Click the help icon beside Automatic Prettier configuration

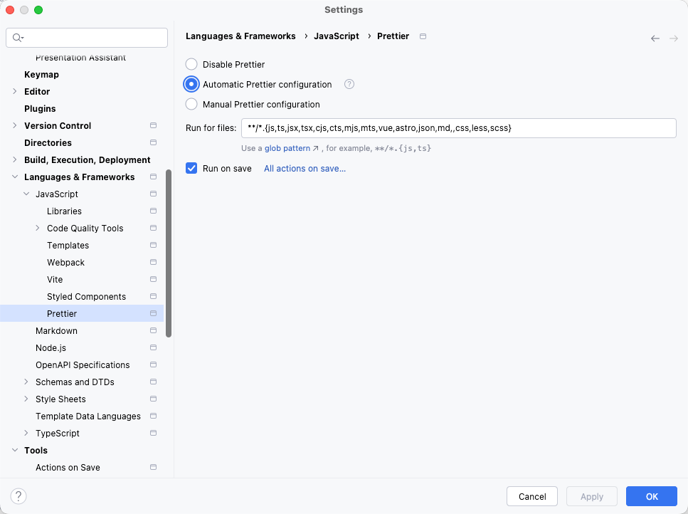tap(349, 84)
